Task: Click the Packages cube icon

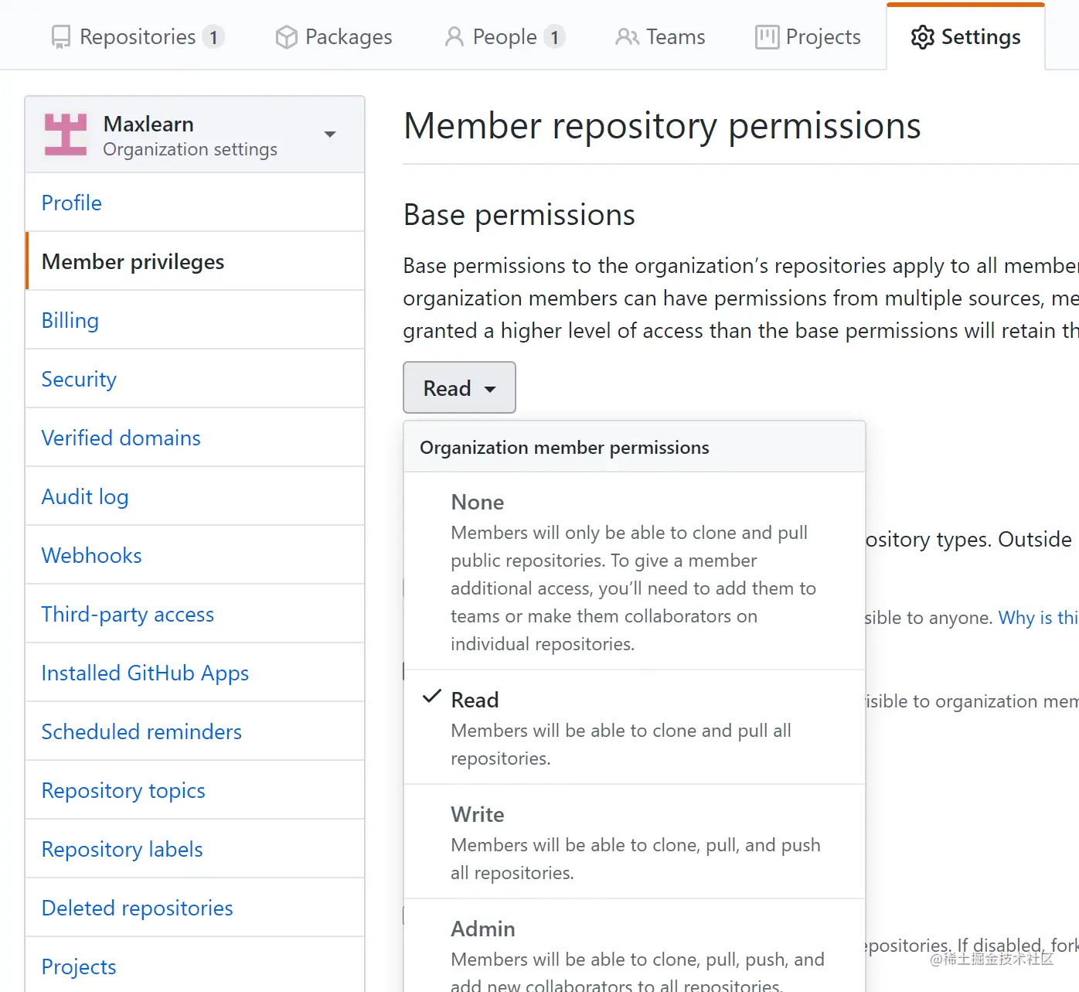Action: pos(287,37)
